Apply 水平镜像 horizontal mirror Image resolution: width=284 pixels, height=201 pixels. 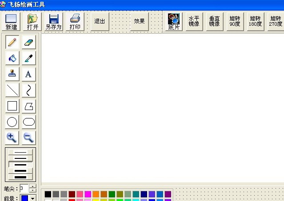pyautogui.click(x=194, y=21)
